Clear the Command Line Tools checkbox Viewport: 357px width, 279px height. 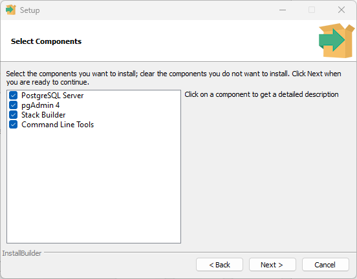13,125
